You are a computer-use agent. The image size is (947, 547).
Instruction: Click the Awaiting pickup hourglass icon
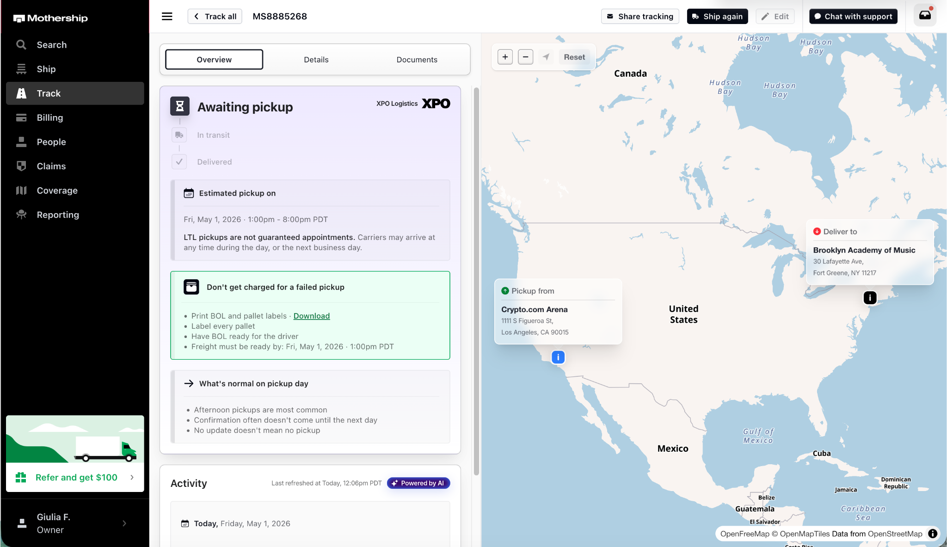coord(180,106)
